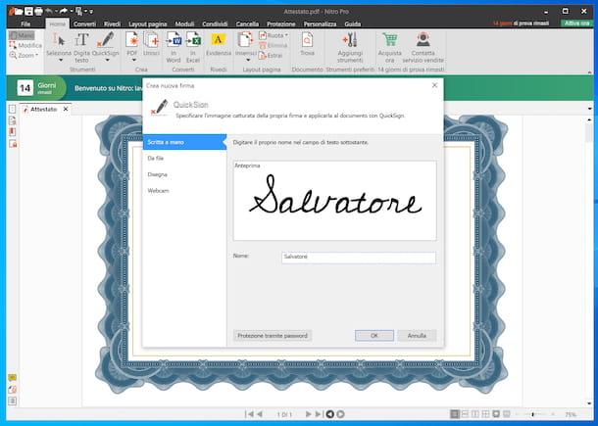Open the Guida tab

[x=352, y=24]
